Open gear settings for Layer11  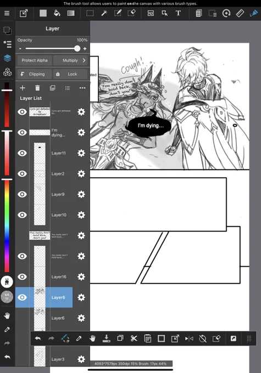pos(81,153)
